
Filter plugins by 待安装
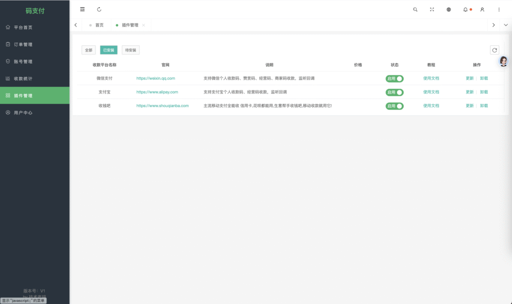click(x=130, y=50)
